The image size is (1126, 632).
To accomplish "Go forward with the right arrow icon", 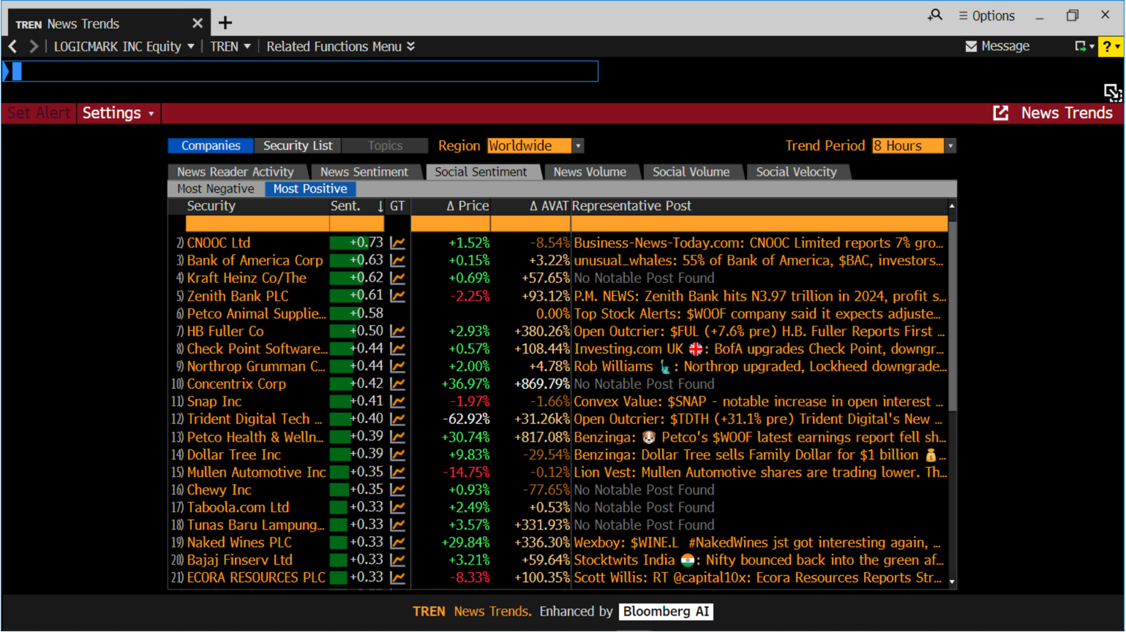I will pyautogui.click(x=33, y=46).
